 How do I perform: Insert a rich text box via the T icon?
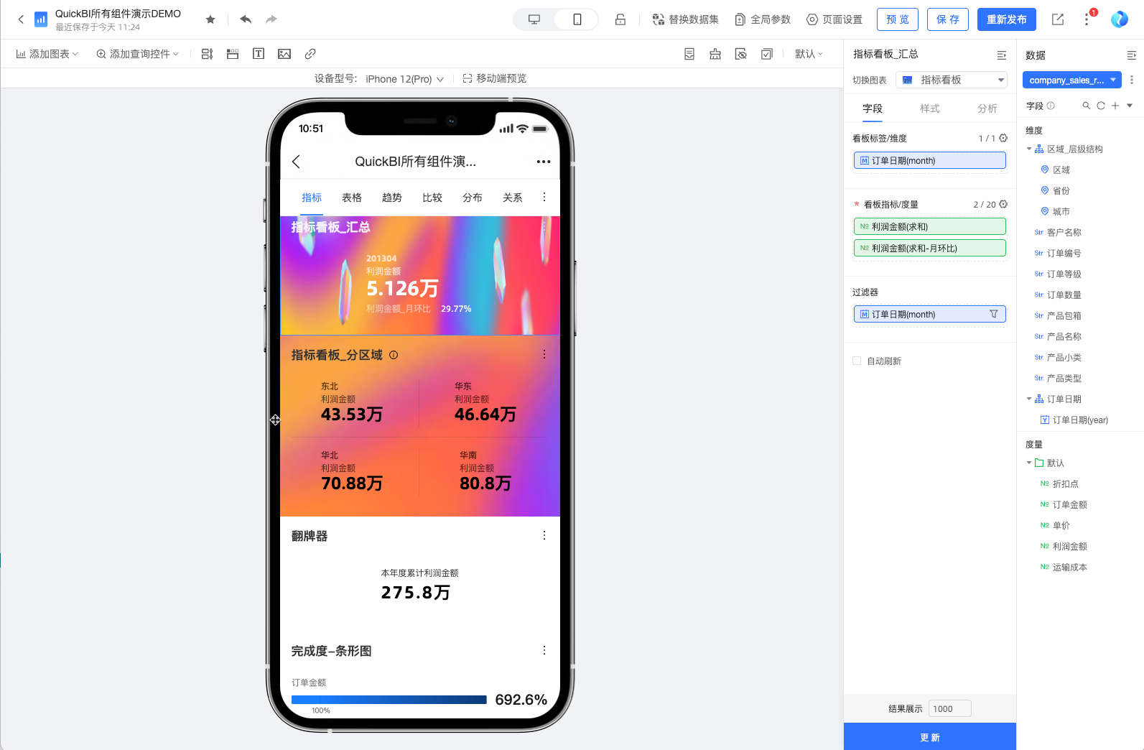259,54
